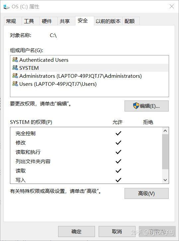Click the 高级(V) advanced button
Image resolution: width=179 pixels, height=241 pixels.
click(146, 193)
